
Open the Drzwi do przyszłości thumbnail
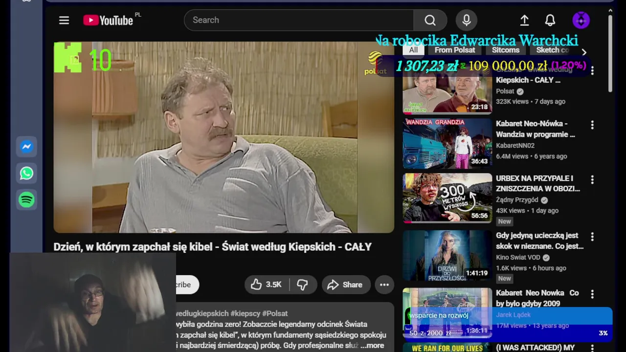coord(447,256)
